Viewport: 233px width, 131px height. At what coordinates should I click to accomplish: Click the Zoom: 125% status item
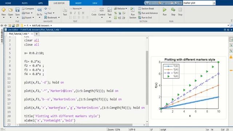pyautogui.click(x=114, y=130)
